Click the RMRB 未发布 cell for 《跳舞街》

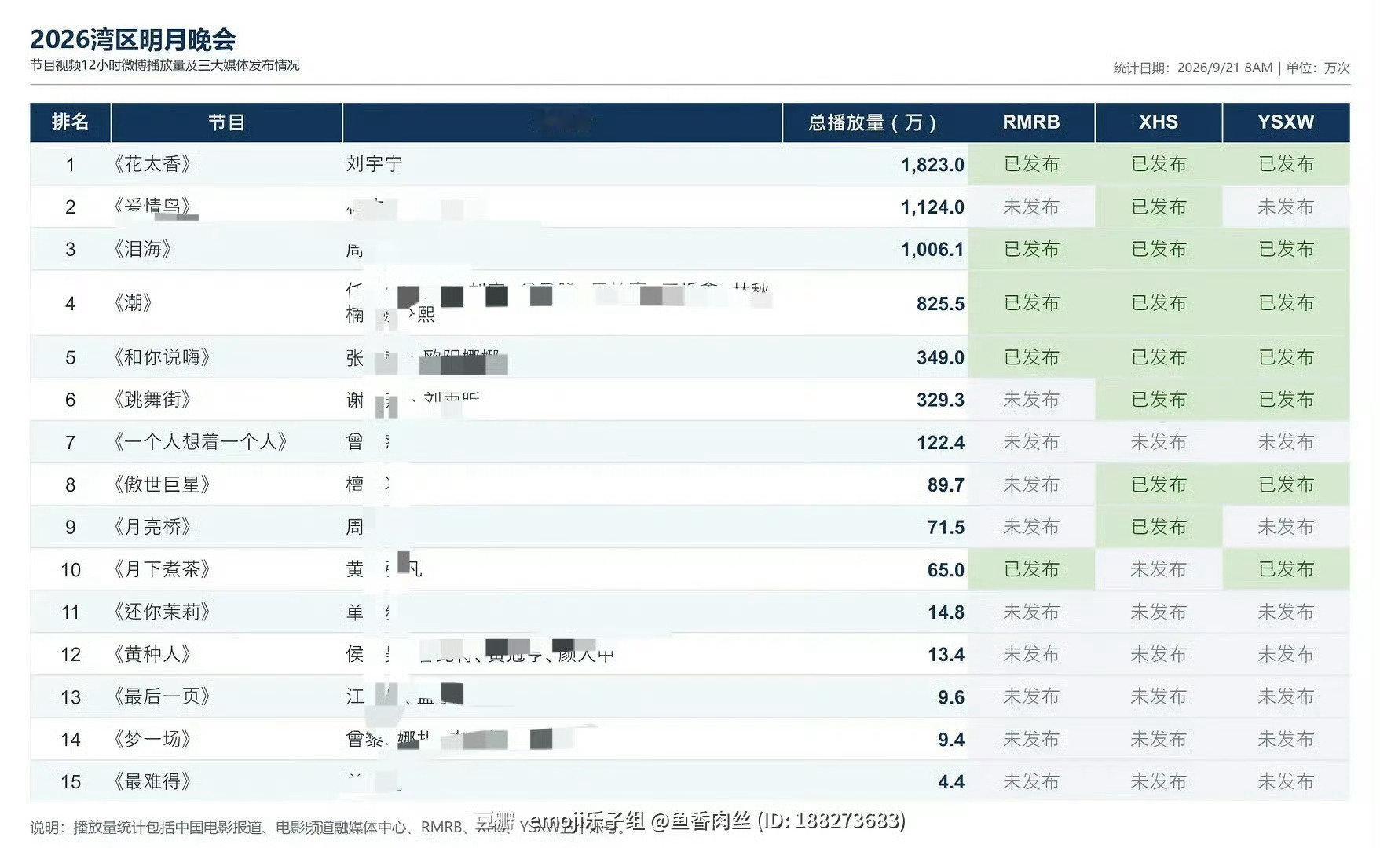click(1031, 400)
